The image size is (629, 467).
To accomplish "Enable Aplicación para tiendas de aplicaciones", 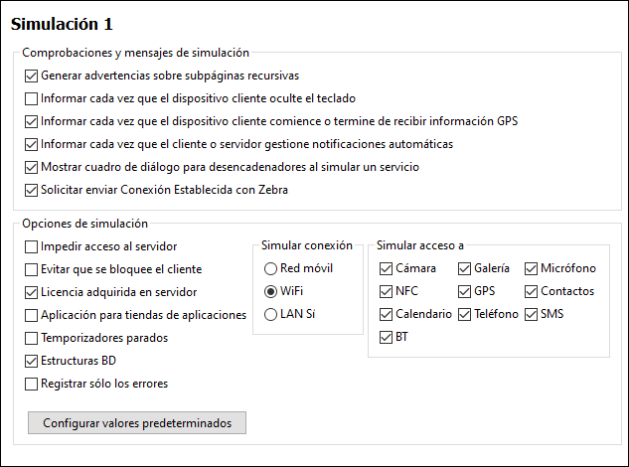I will pyautogui.click(x=32, y=315).
